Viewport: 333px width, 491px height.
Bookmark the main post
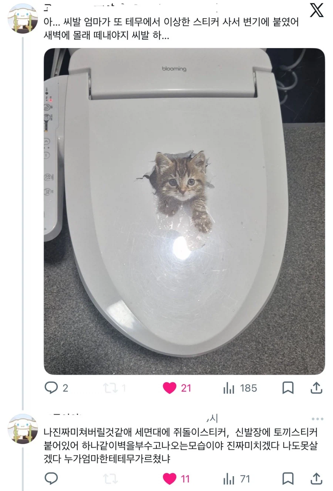pos(288,388)
